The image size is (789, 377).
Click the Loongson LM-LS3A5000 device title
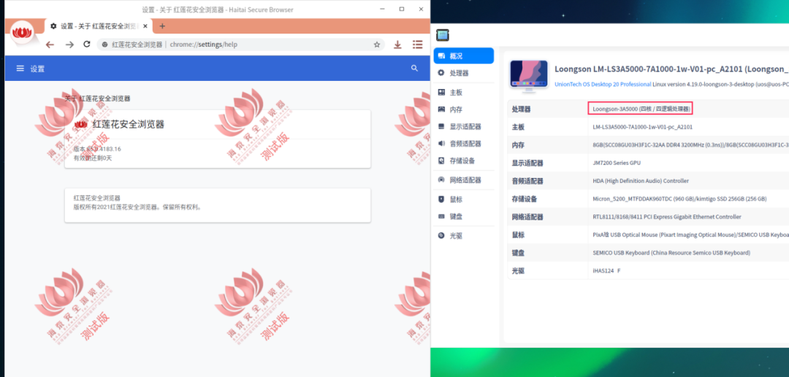[x=671, y=69]
